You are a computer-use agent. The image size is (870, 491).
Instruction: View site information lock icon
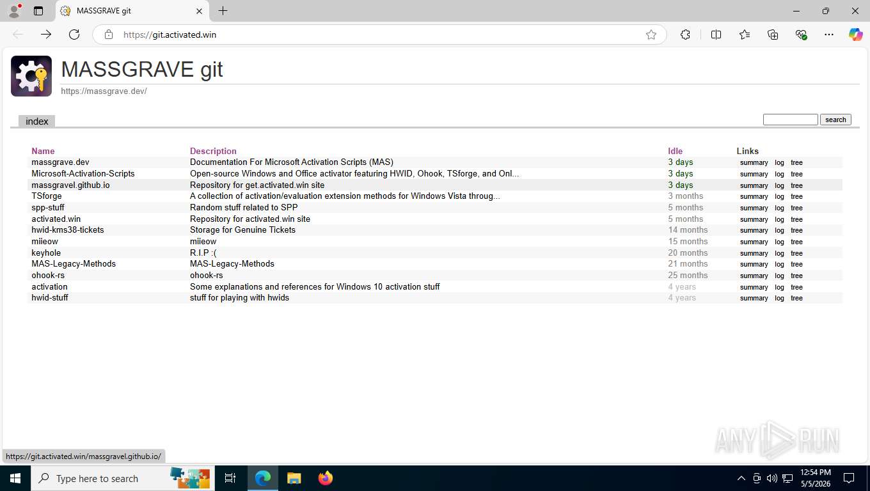pos(109,35)
